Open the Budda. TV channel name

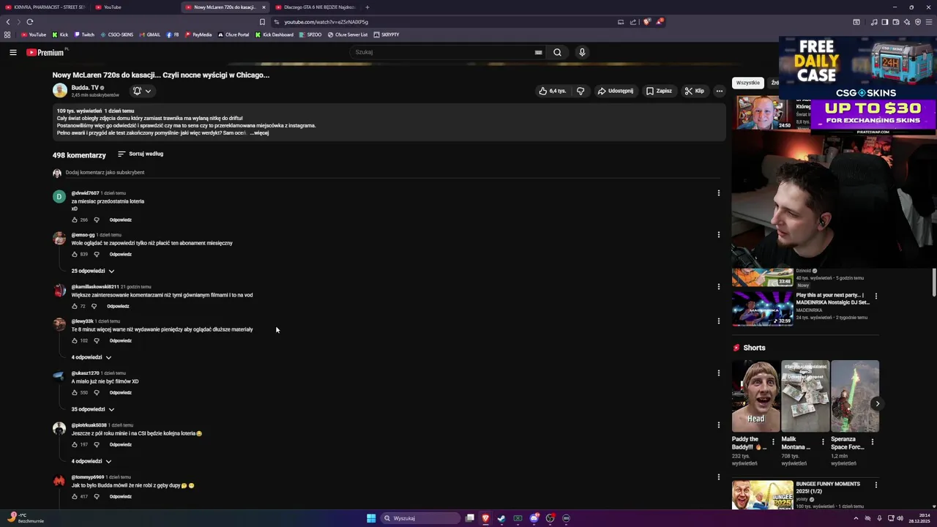[84, 88]
